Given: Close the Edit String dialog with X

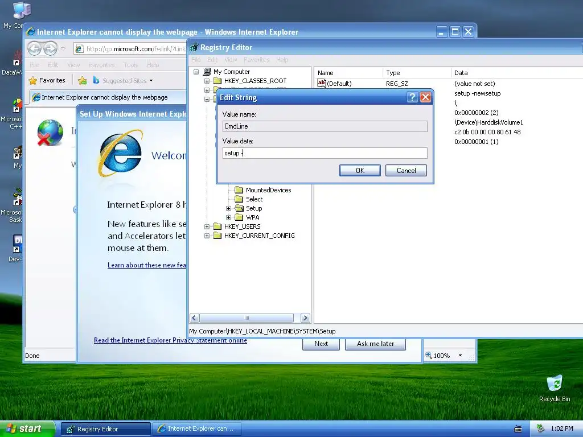Looking at the screenshot, I should tap(425, 97).
